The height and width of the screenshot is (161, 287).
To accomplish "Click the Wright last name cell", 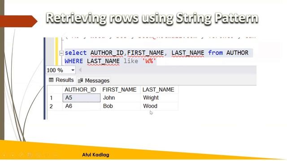I will 159,98.
